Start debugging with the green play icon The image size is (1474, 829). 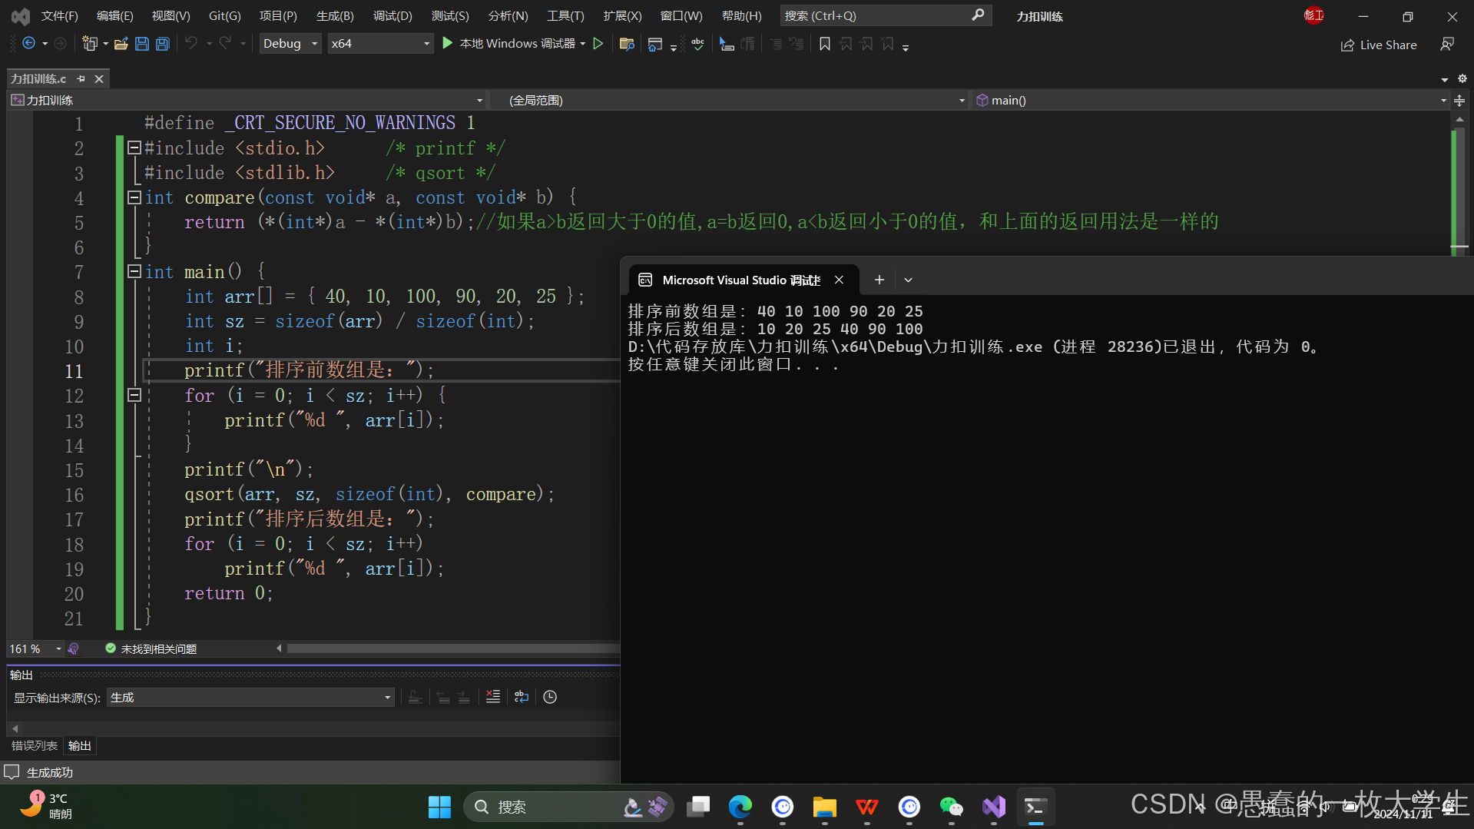(448, 44)
